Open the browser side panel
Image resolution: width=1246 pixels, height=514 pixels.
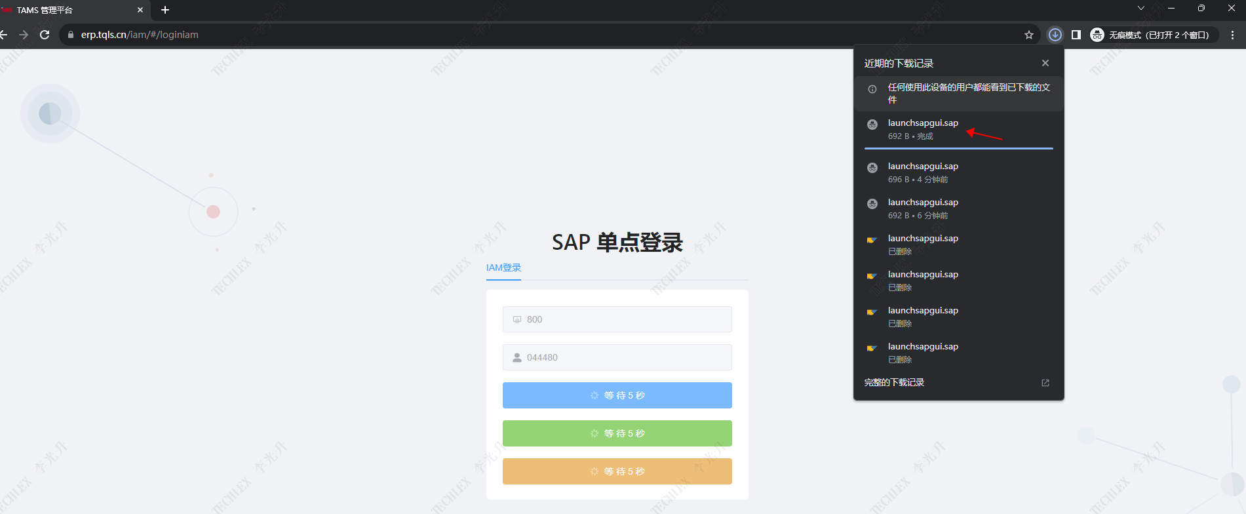tap(1076, 35)
